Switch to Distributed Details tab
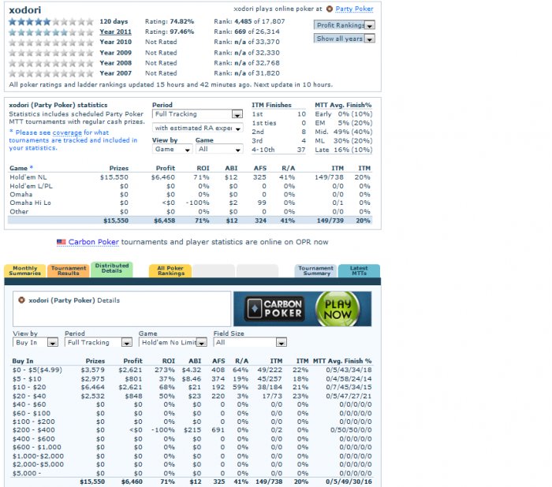The height and width of the screenshot is (487, 552). click(x=112, y=270)
